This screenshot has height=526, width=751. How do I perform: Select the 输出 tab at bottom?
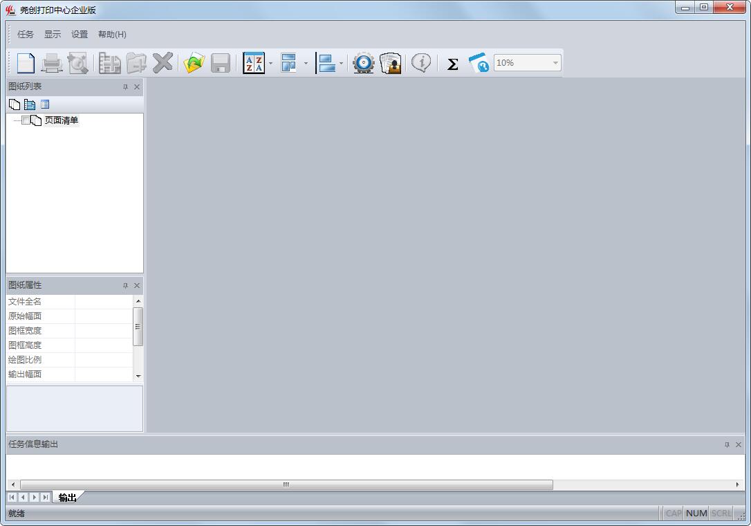tap(67, 497)
